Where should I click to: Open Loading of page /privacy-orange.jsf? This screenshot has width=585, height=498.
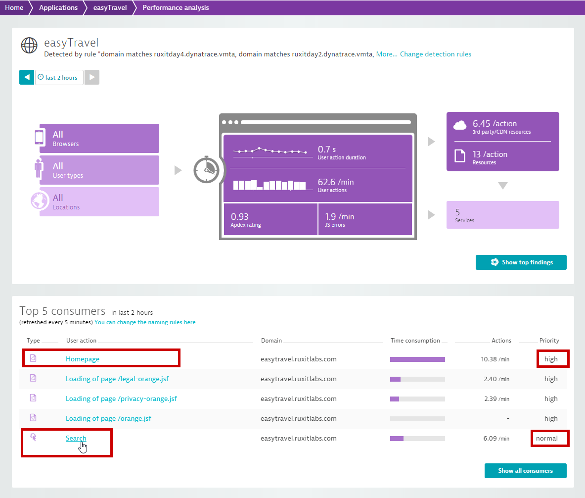pos(121,398)
